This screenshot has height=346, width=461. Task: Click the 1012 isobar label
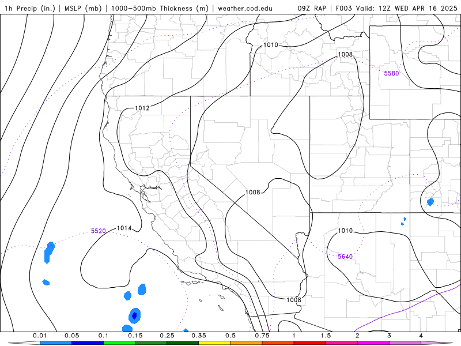(142, 108)
